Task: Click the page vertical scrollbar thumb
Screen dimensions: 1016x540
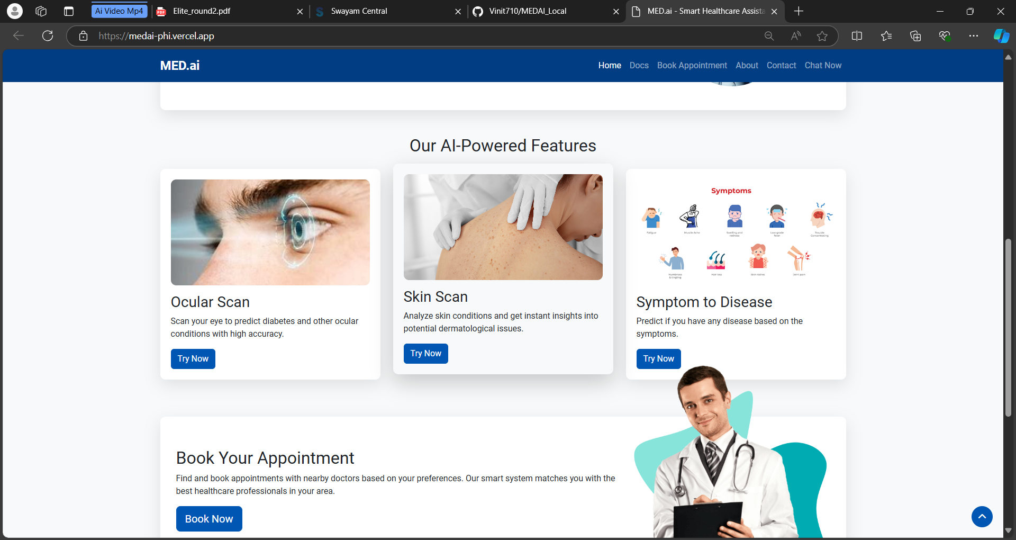Action: click(1008, 327)
